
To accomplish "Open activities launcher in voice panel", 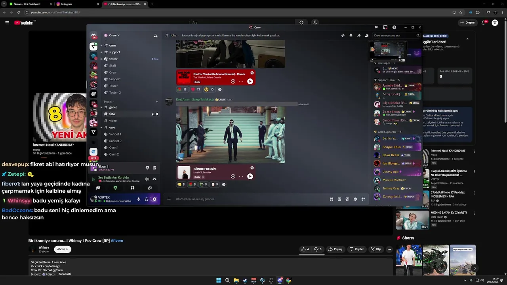I will 133,188.
